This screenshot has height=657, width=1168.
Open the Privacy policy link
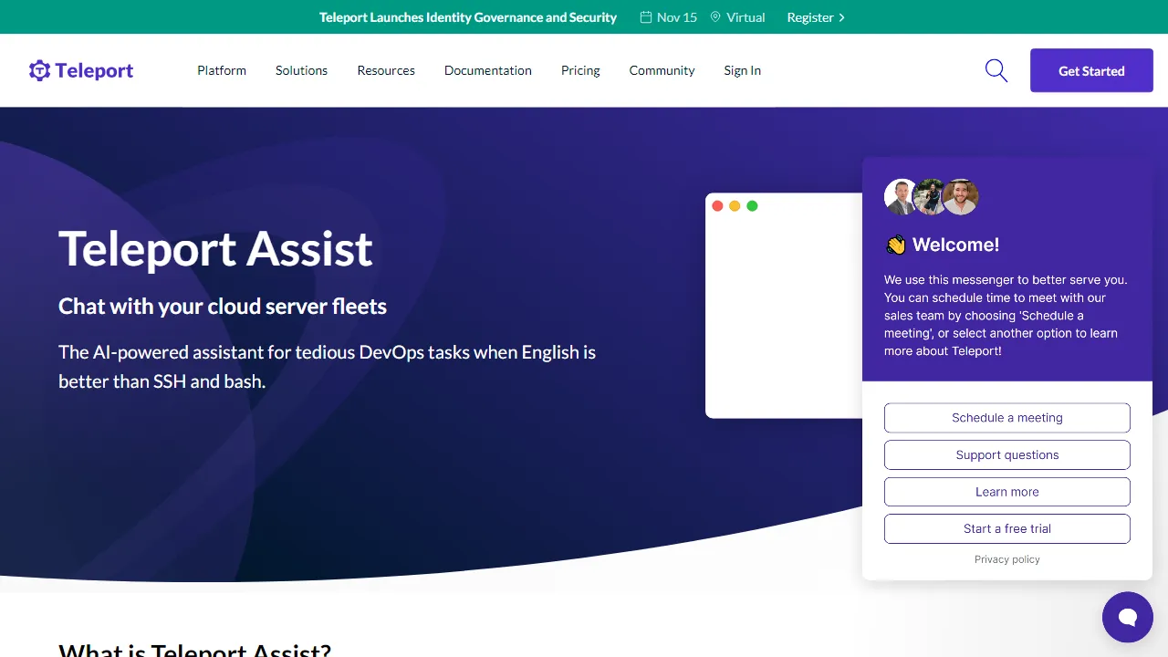coord(1007,559)
